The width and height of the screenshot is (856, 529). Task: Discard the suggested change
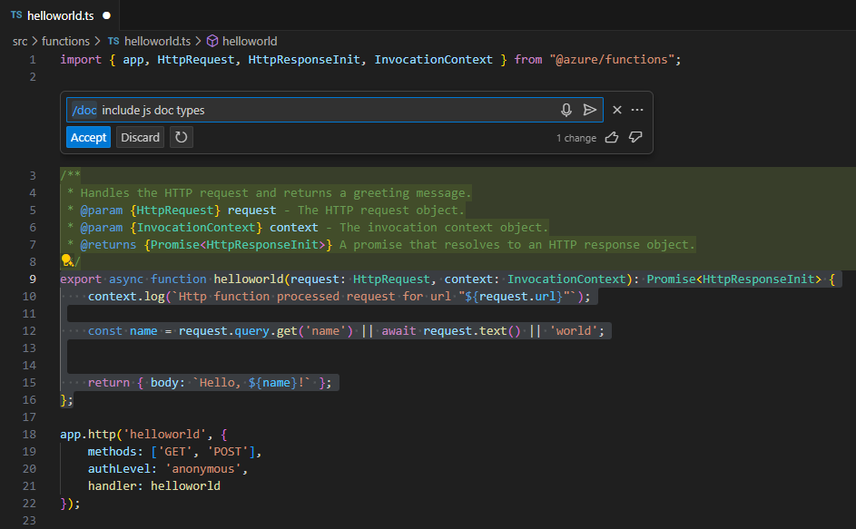[141, 137]
